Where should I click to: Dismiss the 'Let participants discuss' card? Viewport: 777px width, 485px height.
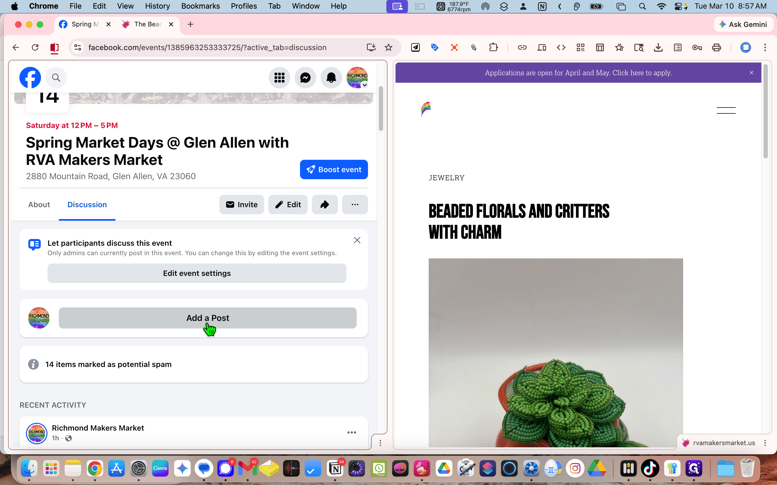click(357, 240)
